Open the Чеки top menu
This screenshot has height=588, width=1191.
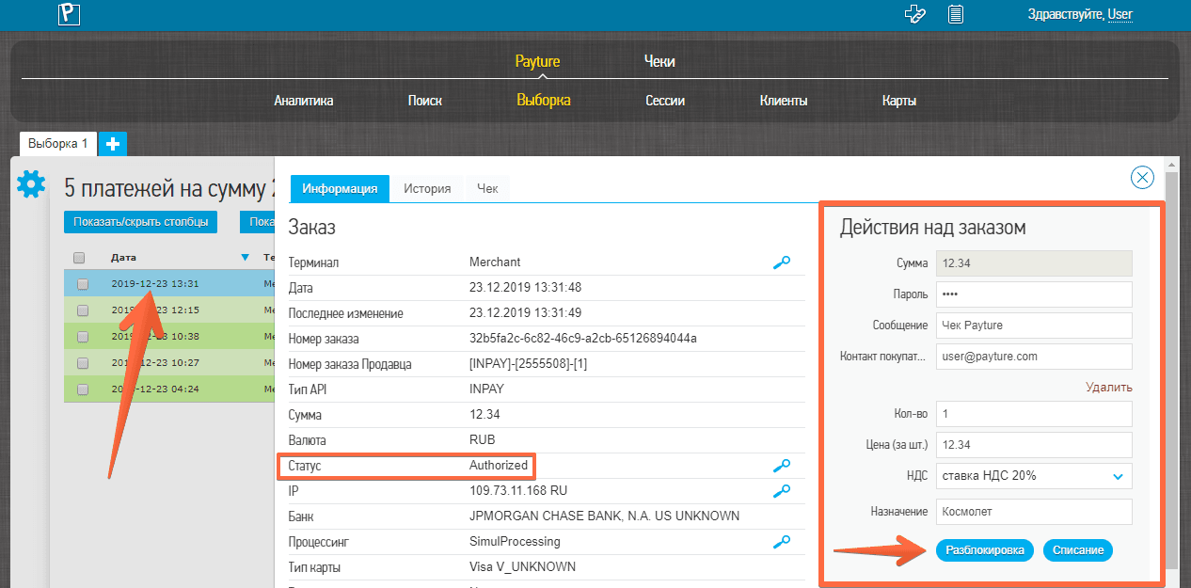[x=659, y=61]
